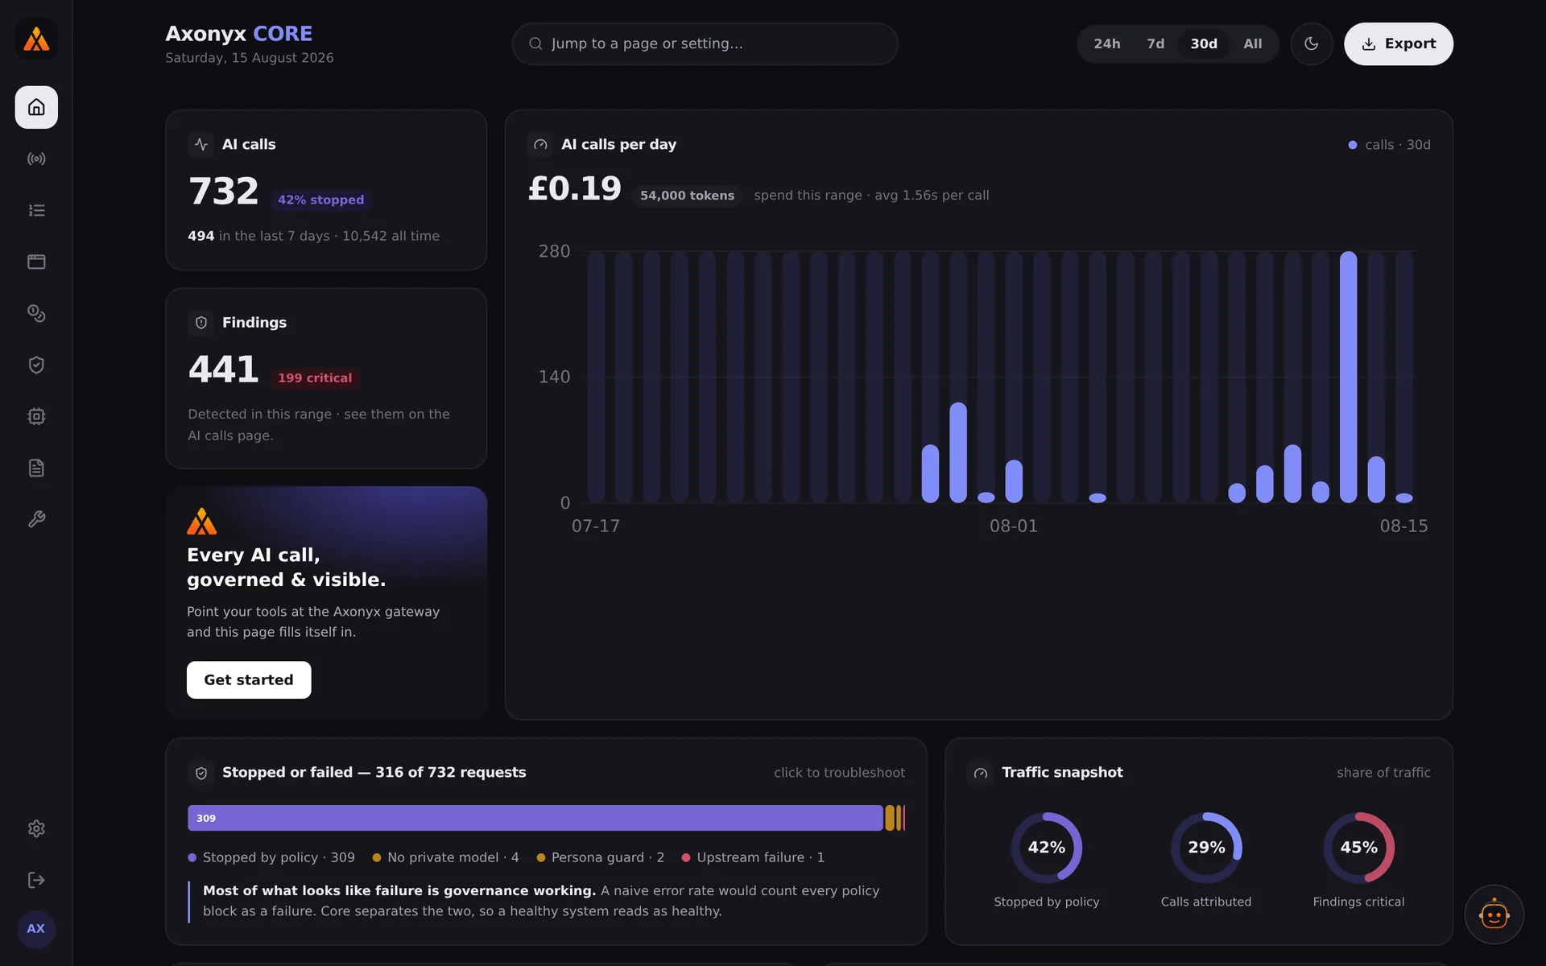This screenshot has height=966, width=1546.
Task: Click the No private model · 4 legend
Action: [x=445, y=857]
